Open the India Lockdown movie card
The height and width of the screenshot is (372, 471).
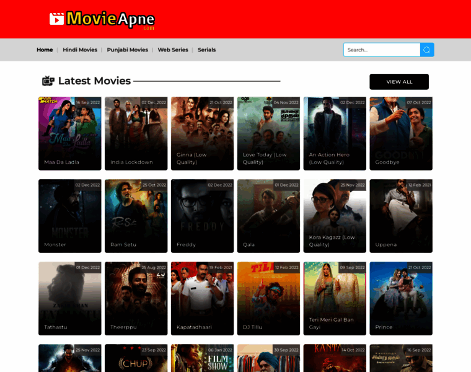point(136,133)
